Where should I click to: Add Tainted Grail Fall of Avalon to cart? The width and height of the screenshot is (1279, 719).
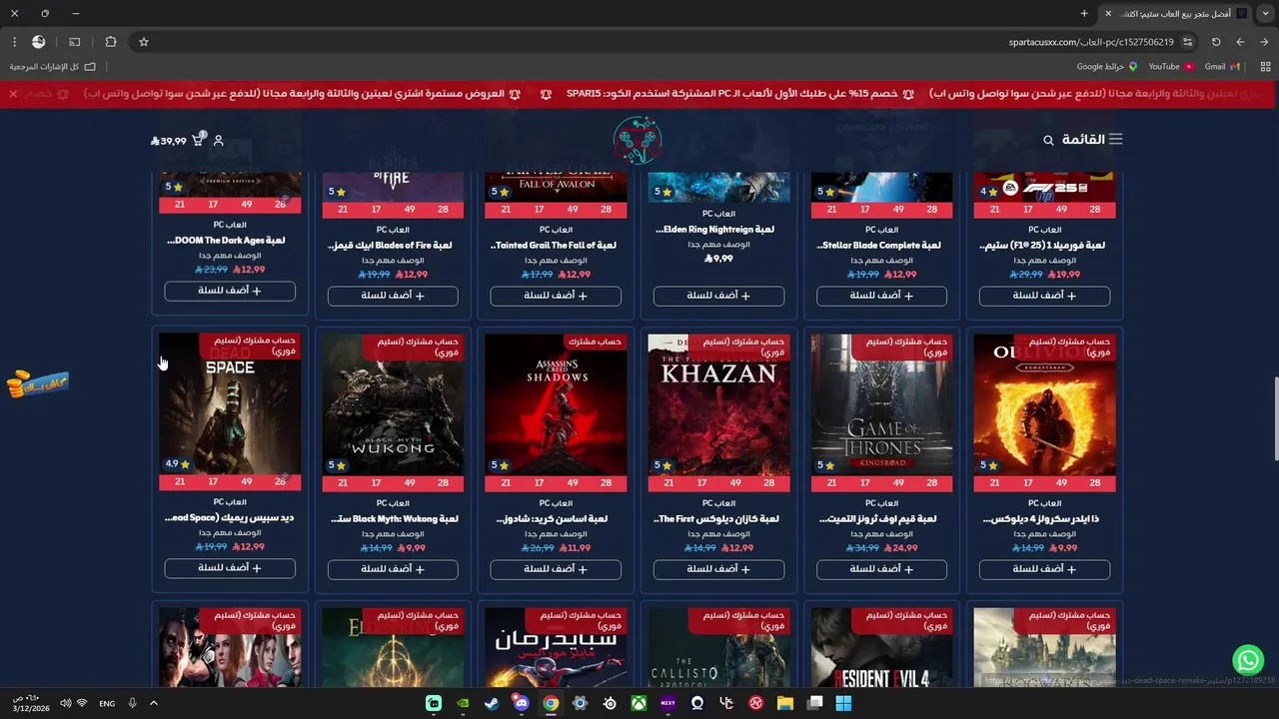click(556, 296)
